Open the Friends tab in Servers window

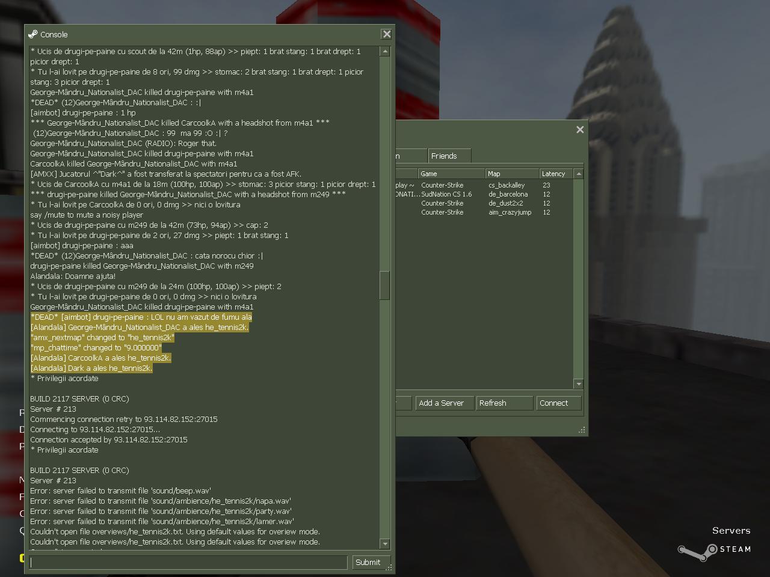pos(449,156)
